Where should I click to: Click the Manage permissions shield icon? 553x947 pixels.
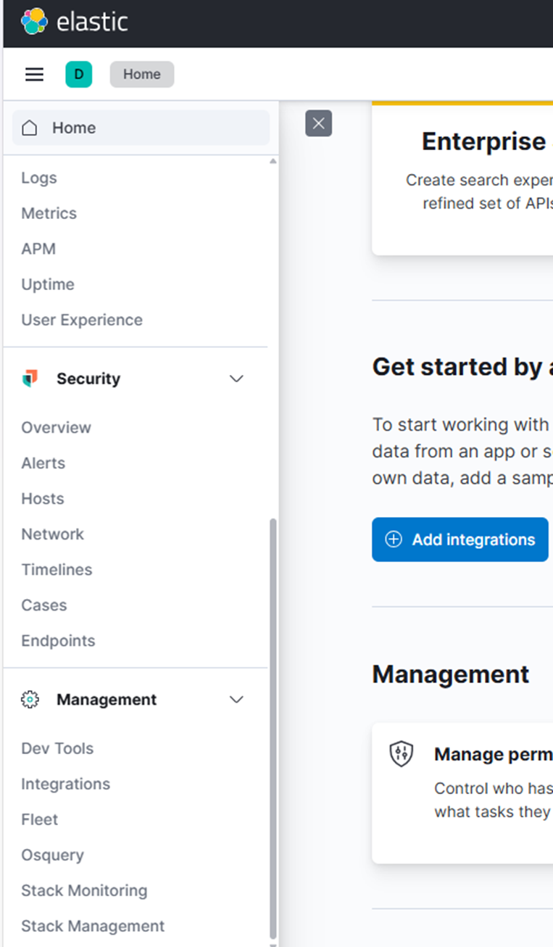[402, 754]
